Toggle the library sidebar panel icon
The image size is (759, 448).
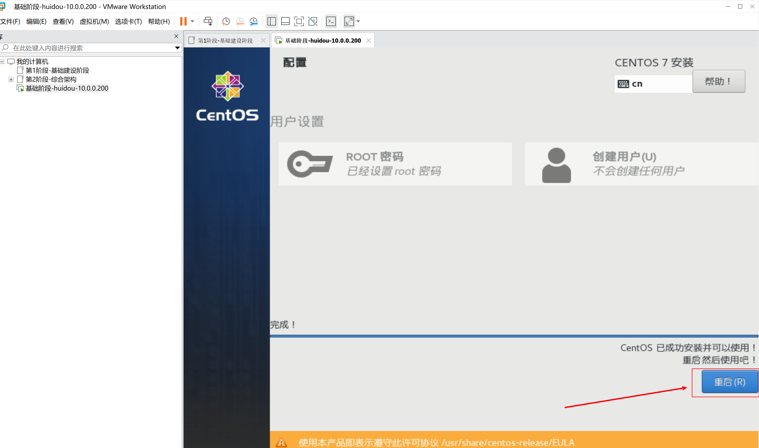pos(271,21)
